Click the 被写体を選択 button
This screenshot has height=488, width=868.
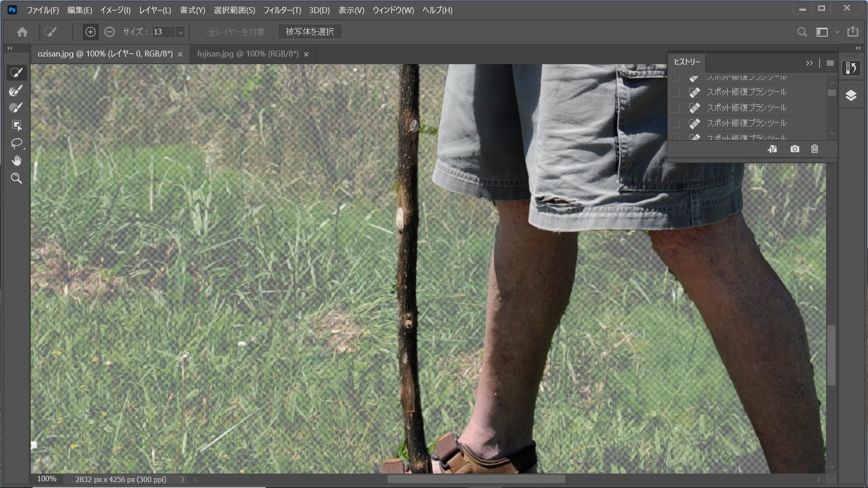(x=310, y=32)
